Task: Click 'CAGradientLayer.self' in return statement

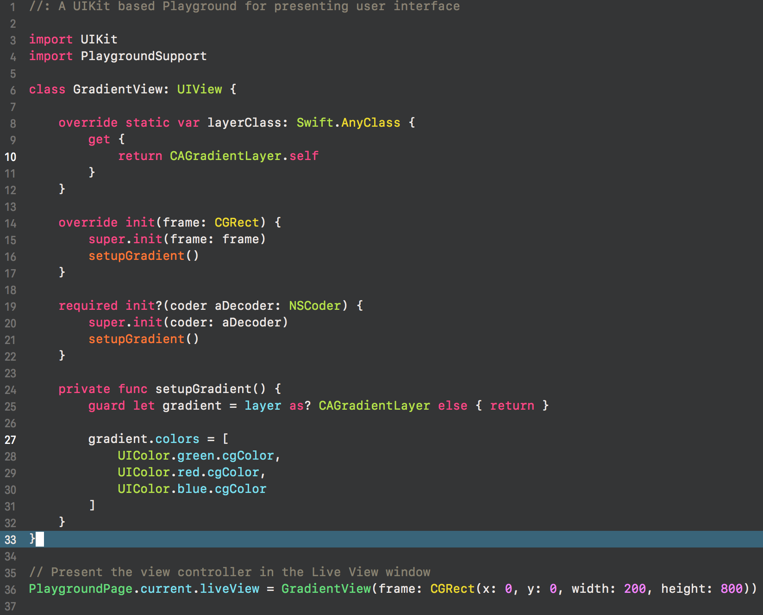Action: 244,156
